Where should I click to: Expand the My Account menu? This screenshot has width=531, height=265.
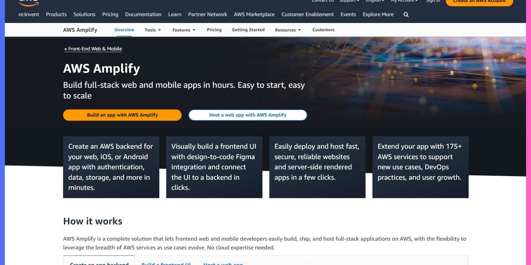403,1
